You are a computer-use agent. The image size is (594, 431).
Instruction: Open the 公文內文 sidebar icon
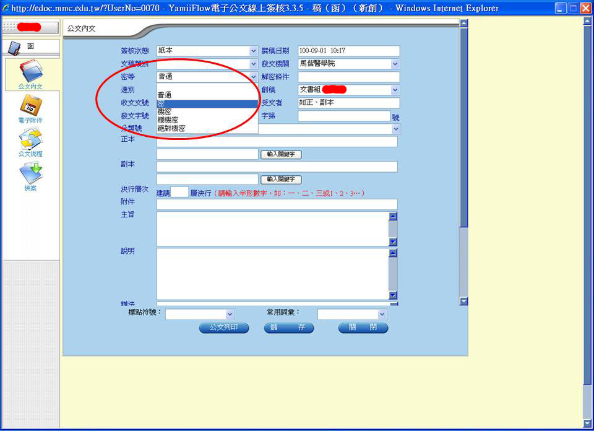(x=31, y=71)
